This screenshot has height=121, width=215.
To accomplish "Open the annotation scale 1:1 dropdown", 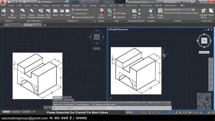I will pyautogui.click(x=185, y=112).
